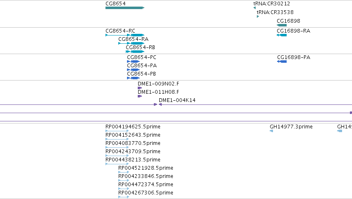Click the GH14977.3prime label
Screen dimensions: 352x199
click(x=291, y=127)
